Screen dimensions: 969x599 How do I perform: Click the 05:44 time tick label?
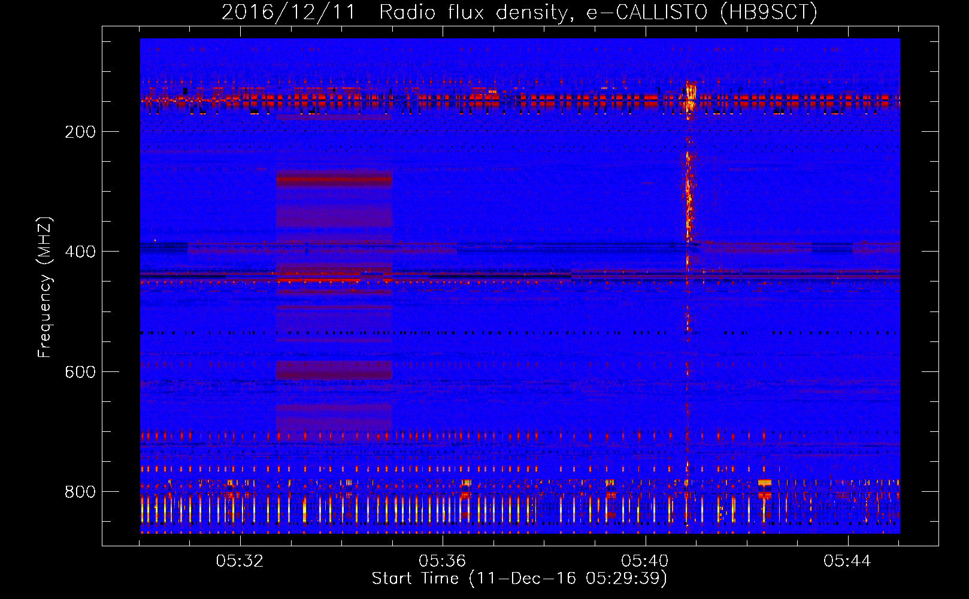coord(847,561)
